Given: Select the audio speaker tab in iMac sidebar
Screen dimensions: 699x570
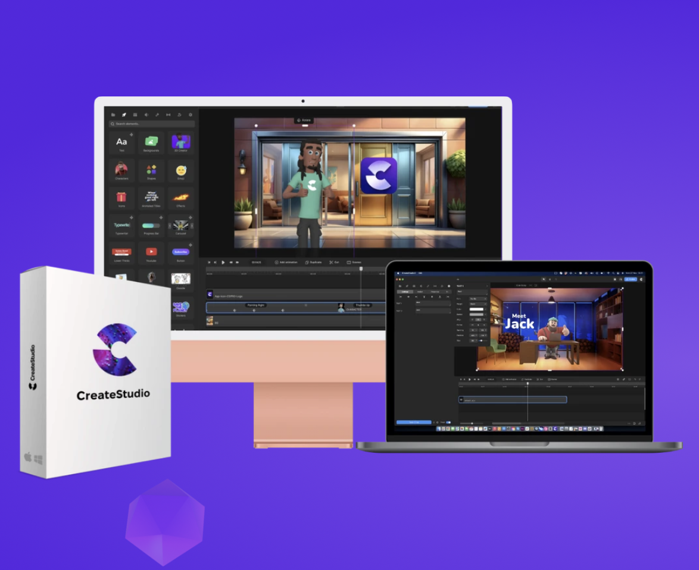Looking at the screenshot, I should tap(146, 115).
